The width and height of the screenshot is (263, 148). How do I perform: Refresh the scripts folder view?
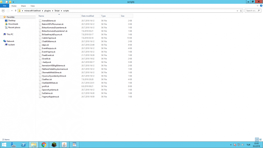click(x=241, y=11)
